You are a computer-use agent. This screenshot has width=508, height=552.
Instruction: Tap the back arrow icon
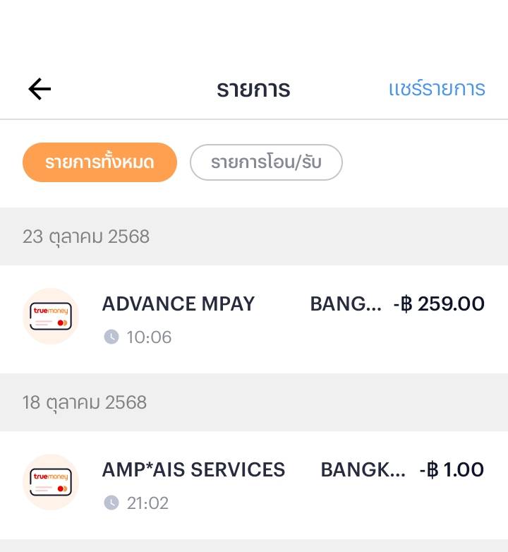click(x=40, y=89)
